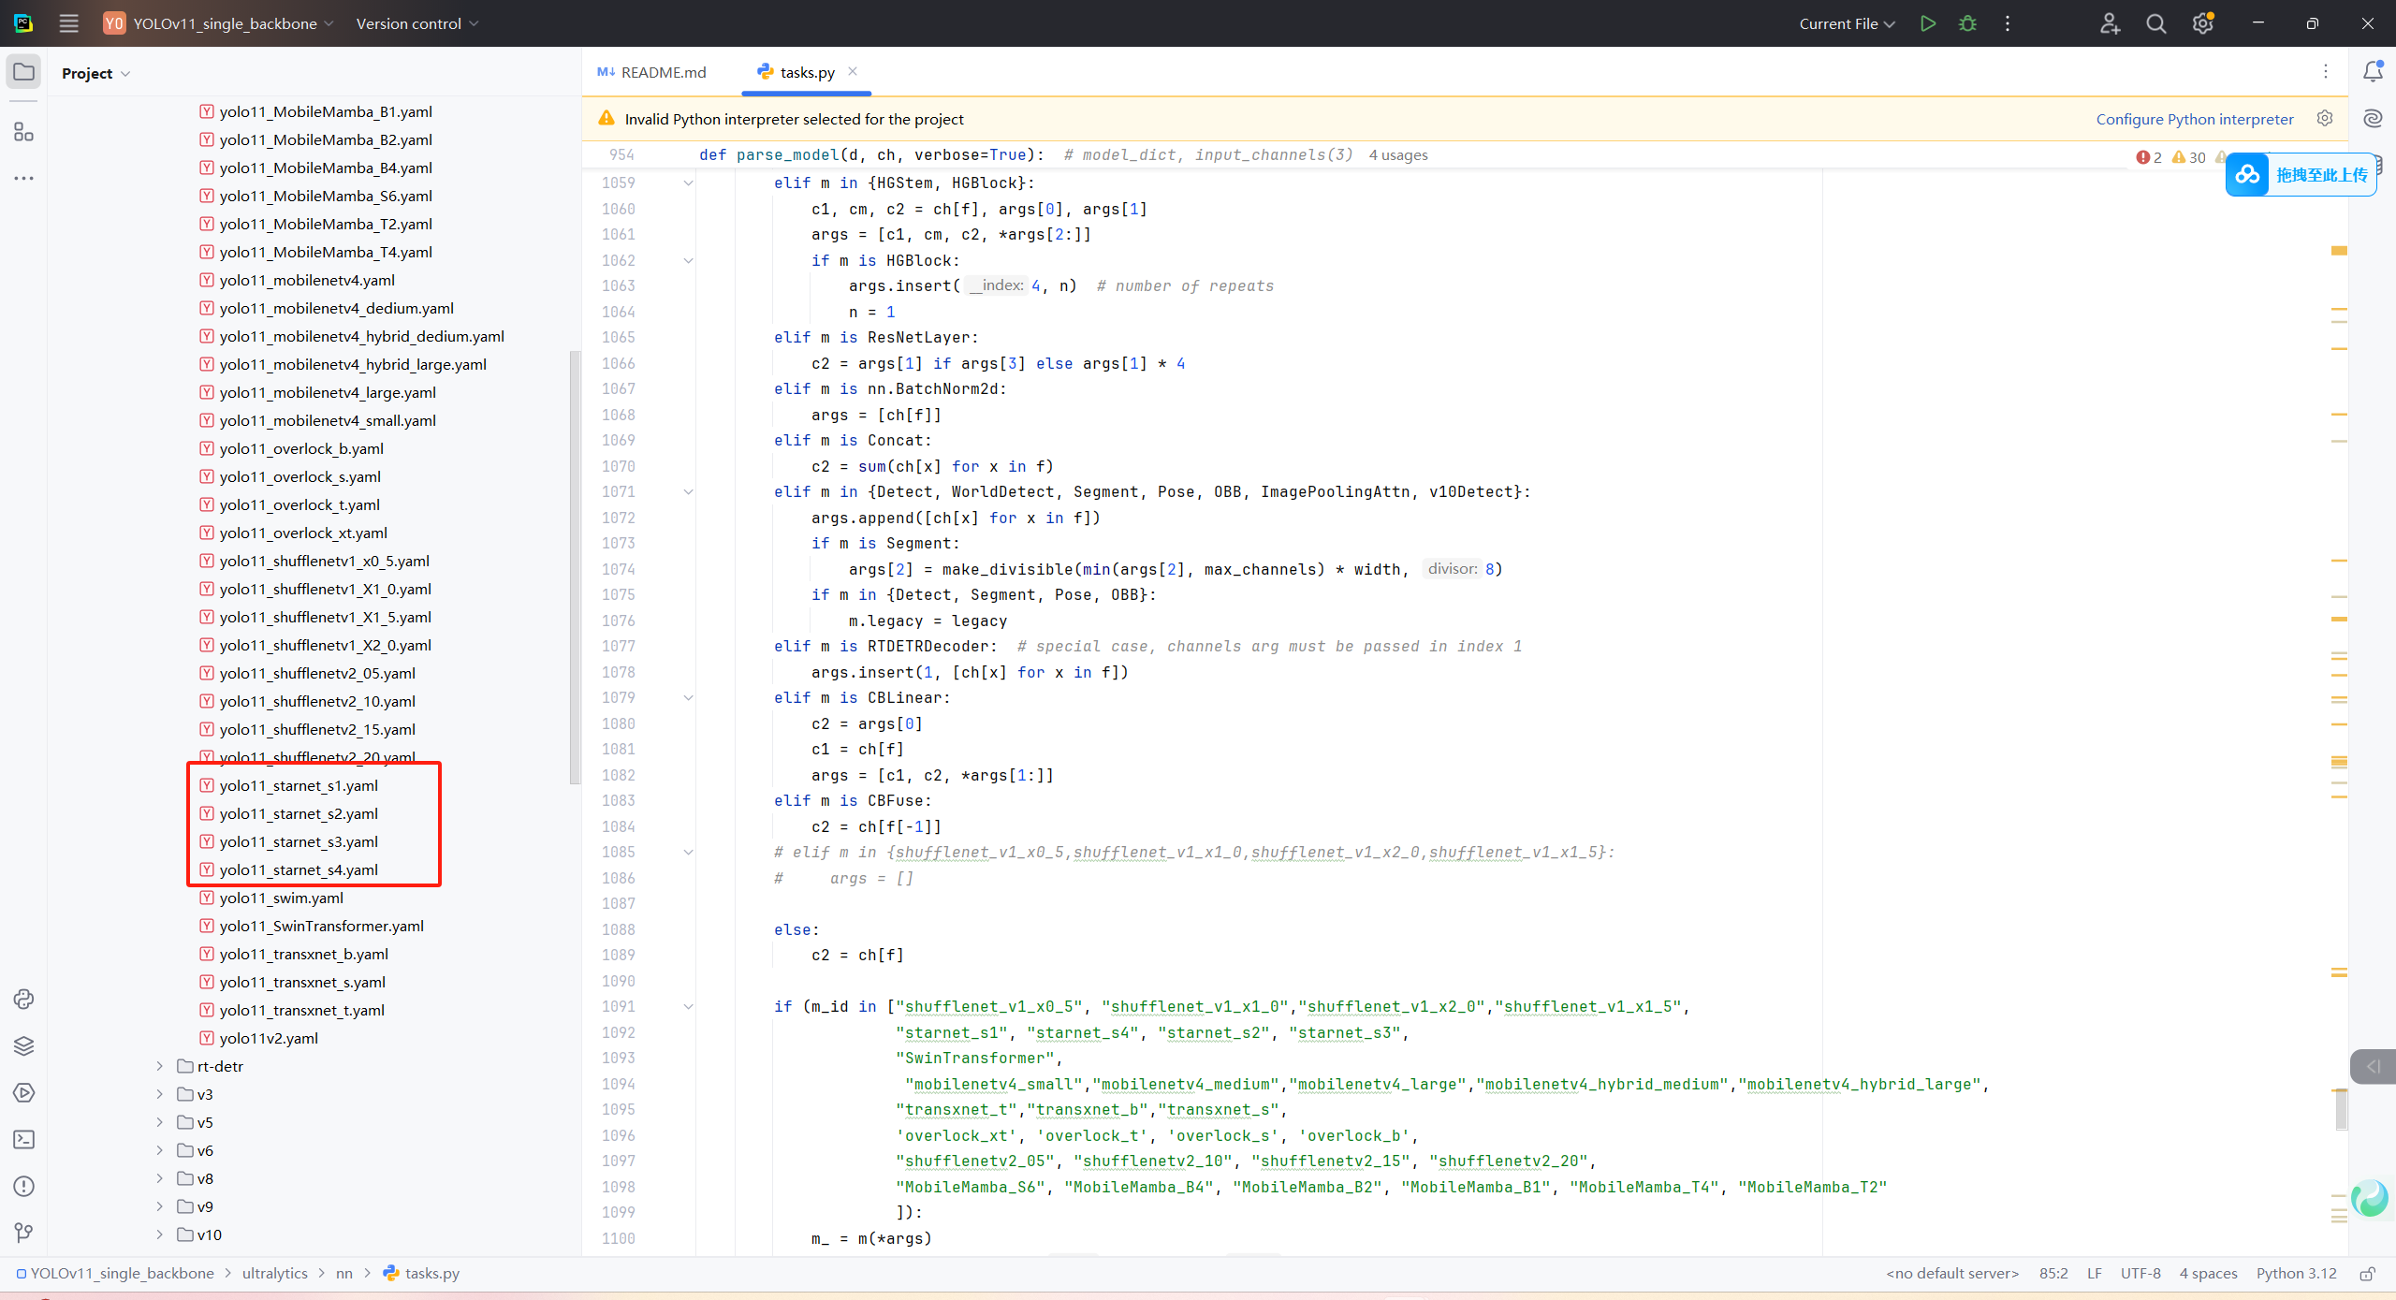Toggle read-only lock in status bar
Viewport: 2396px width, 1300px height.
pos(2367,1273)
